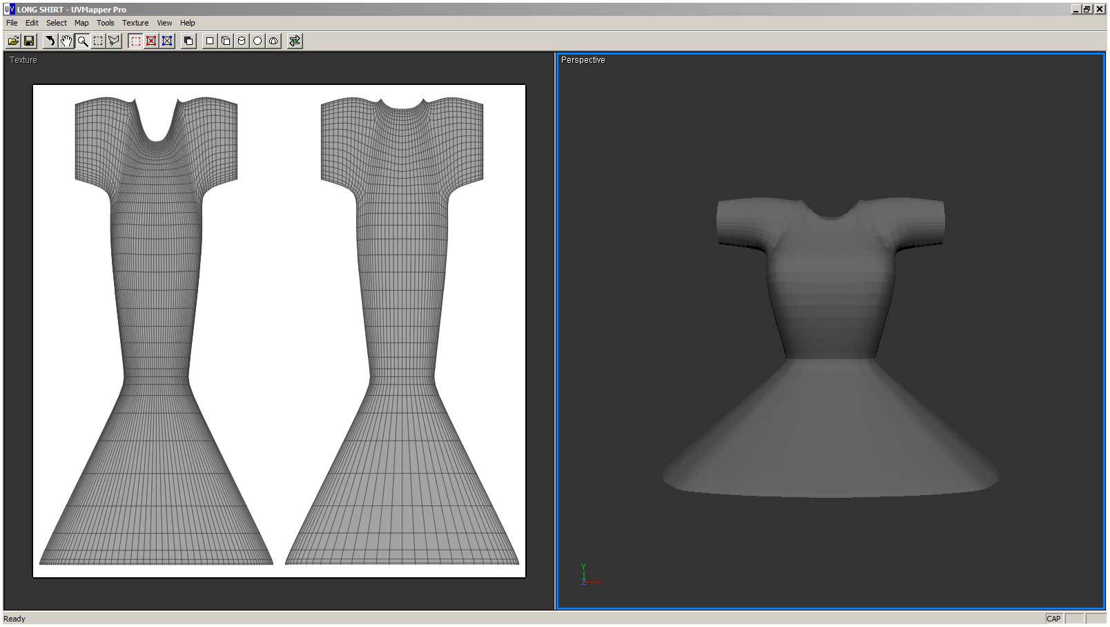Pick the rectangular marquee selection tool
Image resolution: width=1110 pixels, height=627 pixels.
98,41
